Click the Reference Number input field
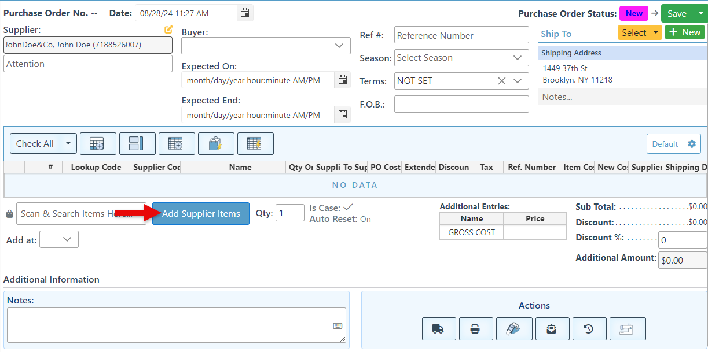Image resolution: width=708 pixels, height=352 pixels. tap(461, 35)
